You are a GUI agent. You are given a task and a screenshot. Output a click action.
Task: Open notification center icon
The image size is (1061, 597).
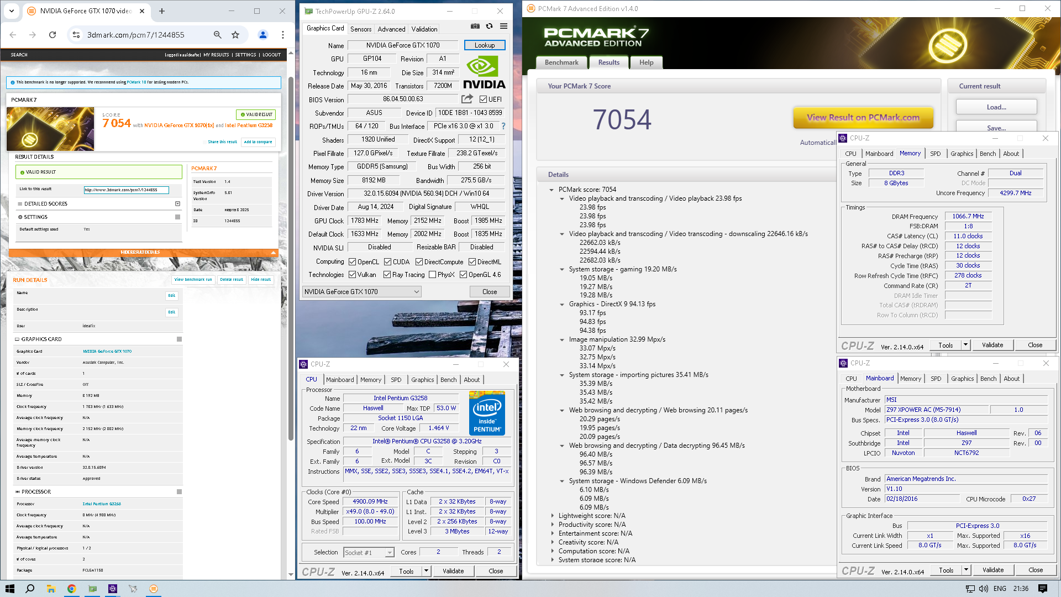tap(1043, 589)
